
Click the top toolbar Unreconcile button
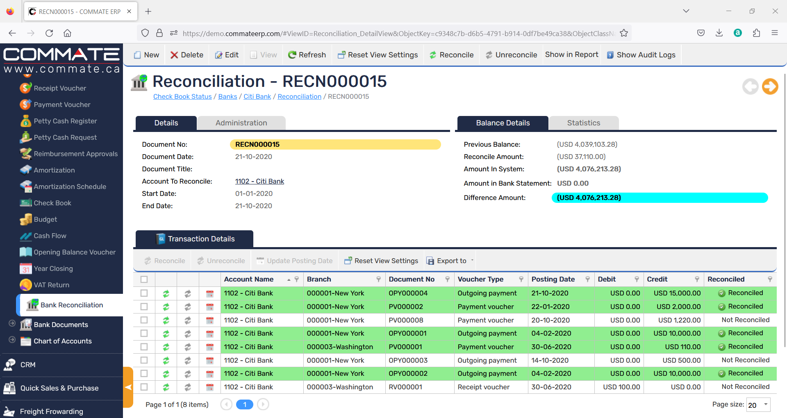click(x=511, y=55)
